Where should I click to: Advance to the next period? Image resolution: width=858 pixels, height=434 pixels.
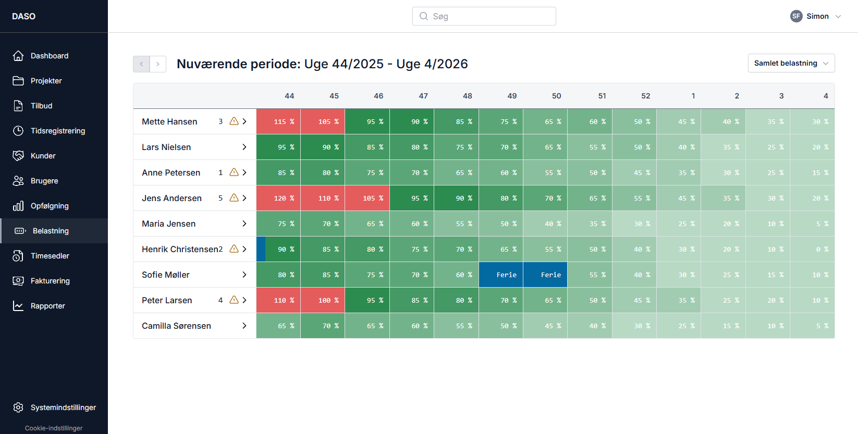158,64
